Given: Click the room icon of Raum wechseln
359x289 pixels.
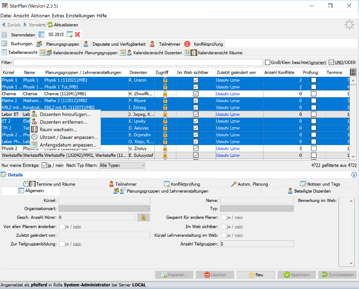Looking at the screenshot, I should 34,130.
